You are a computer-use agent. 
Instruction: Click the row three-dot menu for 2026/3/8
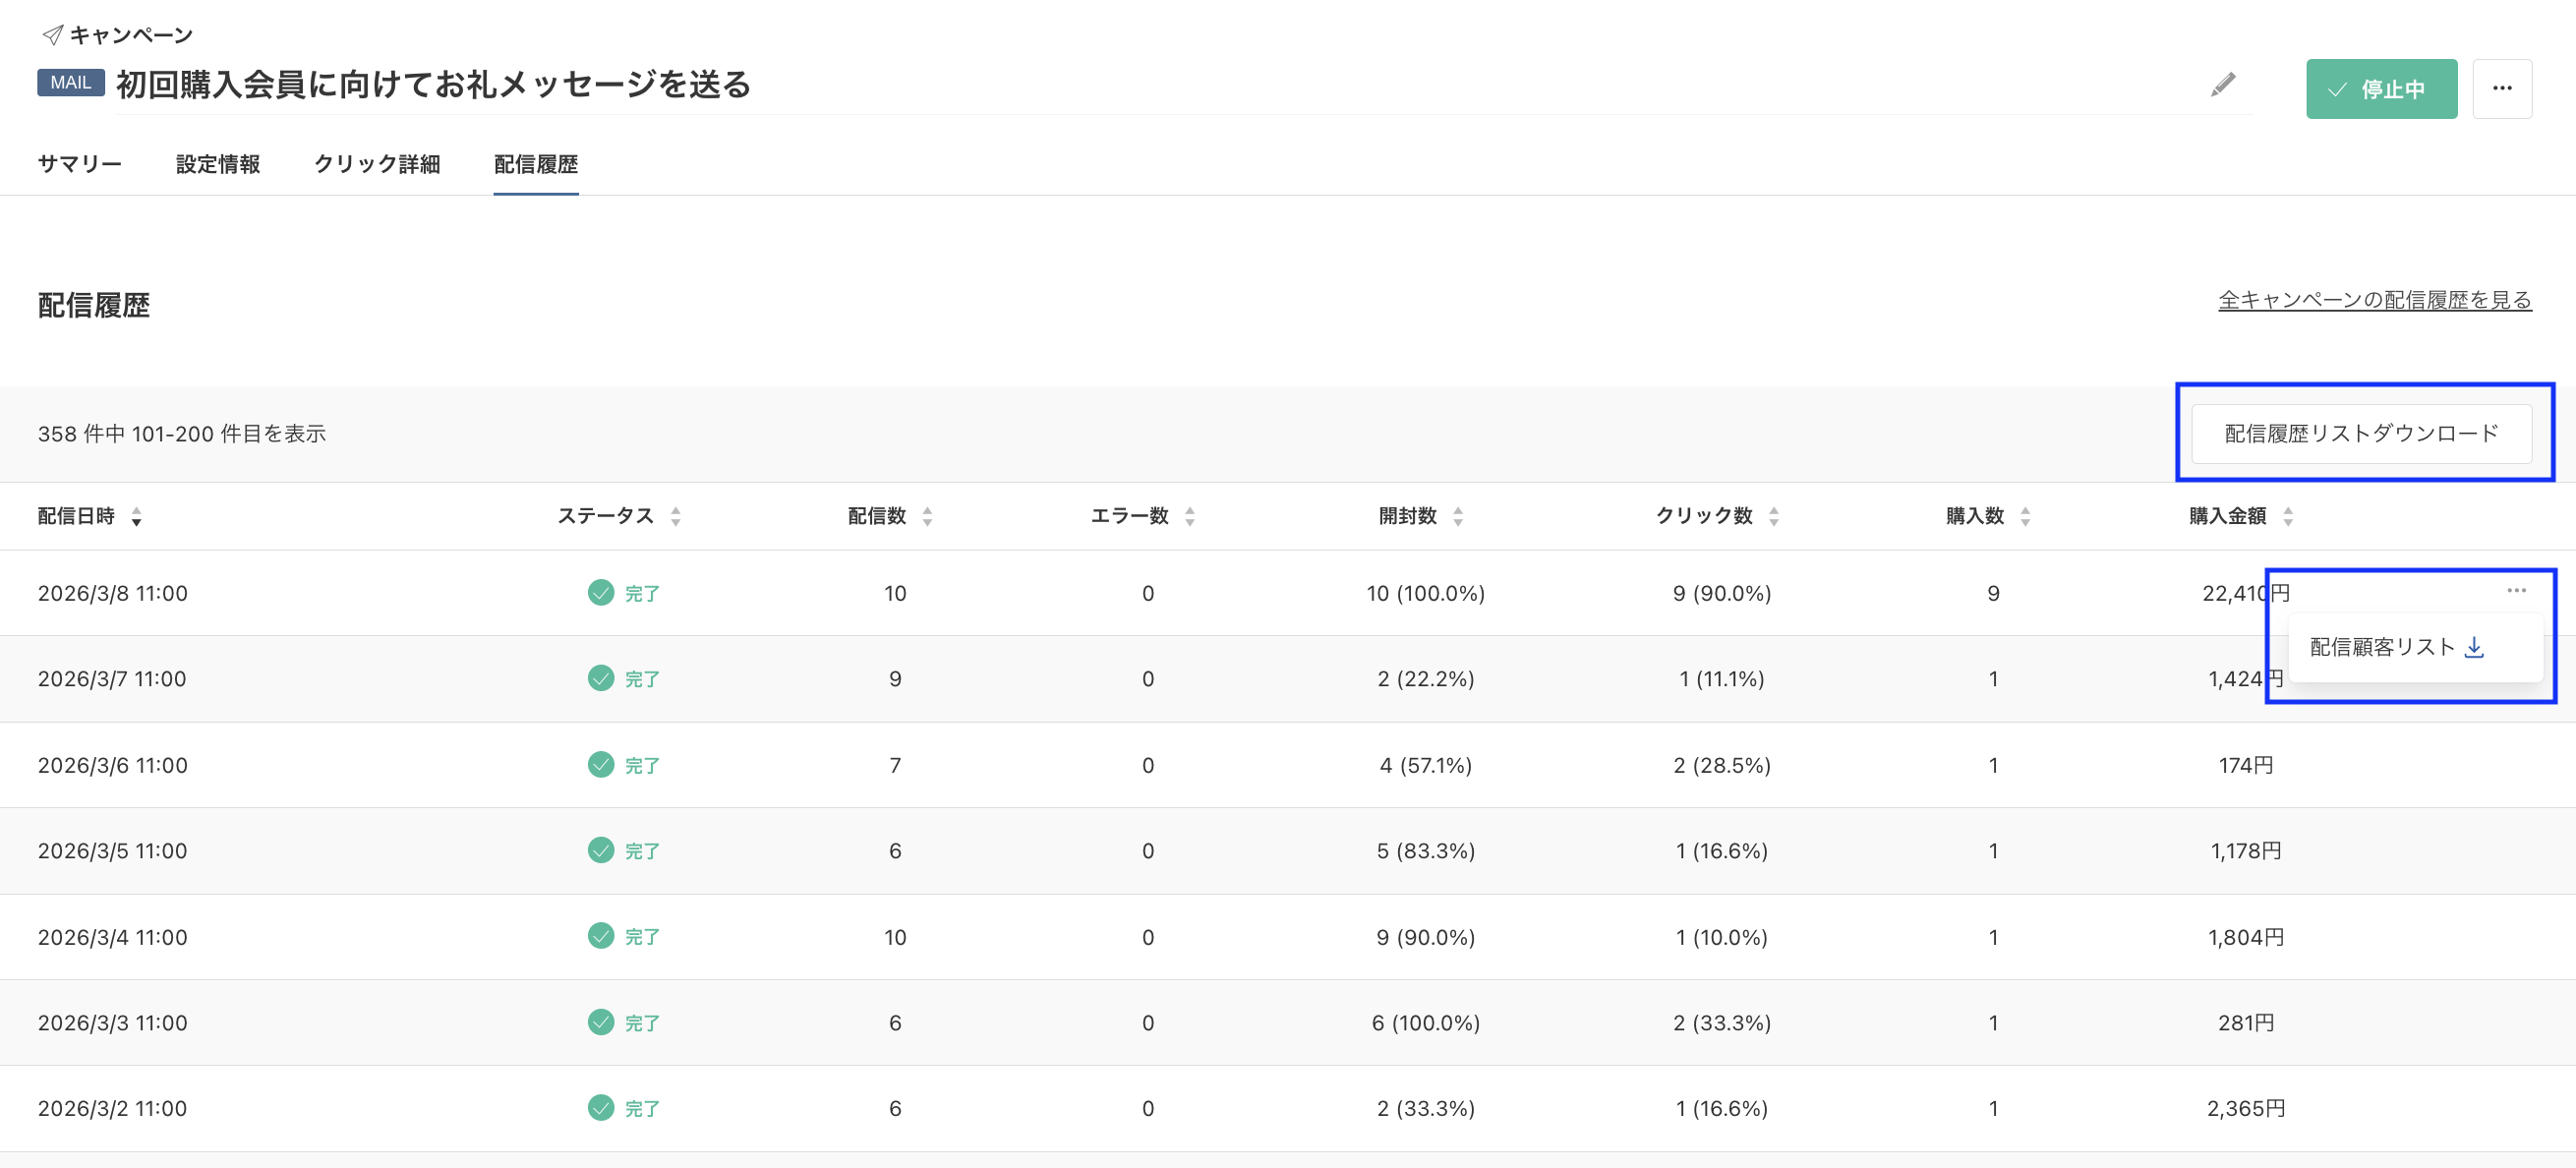[2516, 591]
